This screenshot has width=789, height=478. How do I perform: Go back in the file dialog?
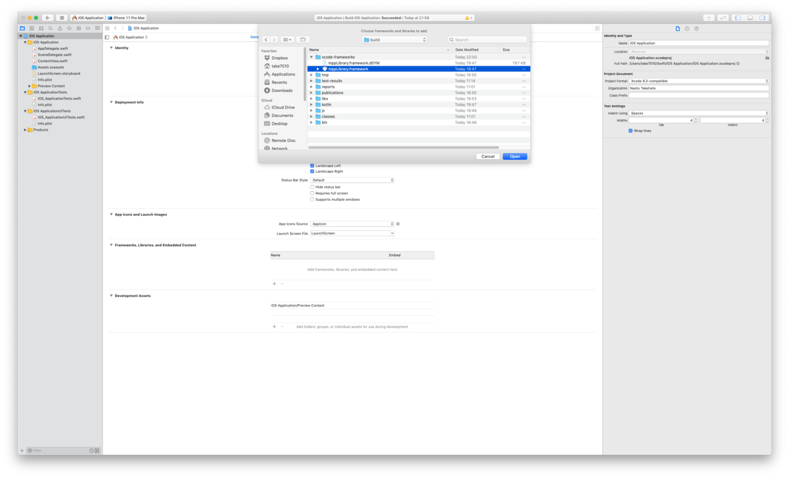[x=266, y=39]
